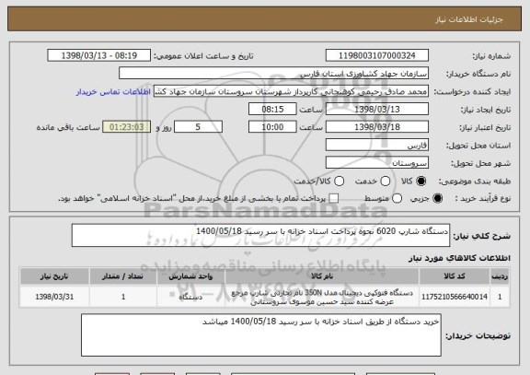Click column header نام کالا
Screen dimensions: 530x375
click(x=322, y=276)
